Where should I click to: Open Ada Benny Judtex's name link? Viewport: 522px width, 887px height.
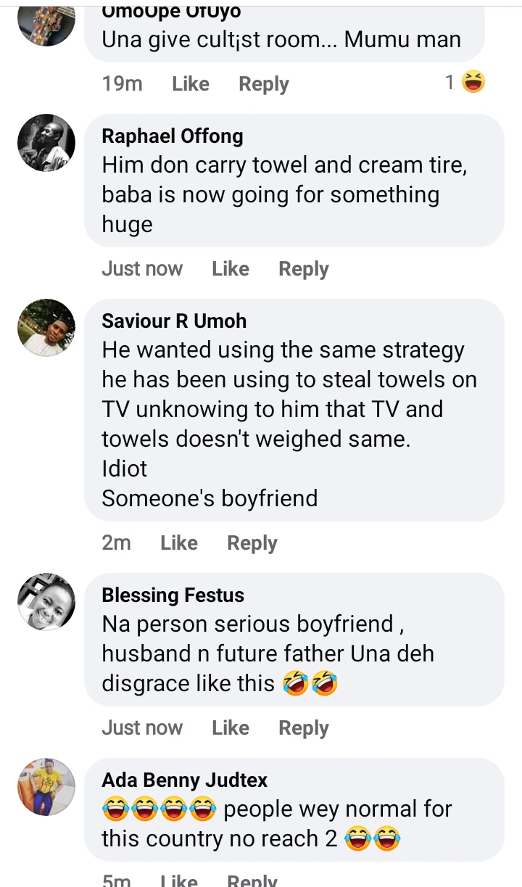point(184,780)
